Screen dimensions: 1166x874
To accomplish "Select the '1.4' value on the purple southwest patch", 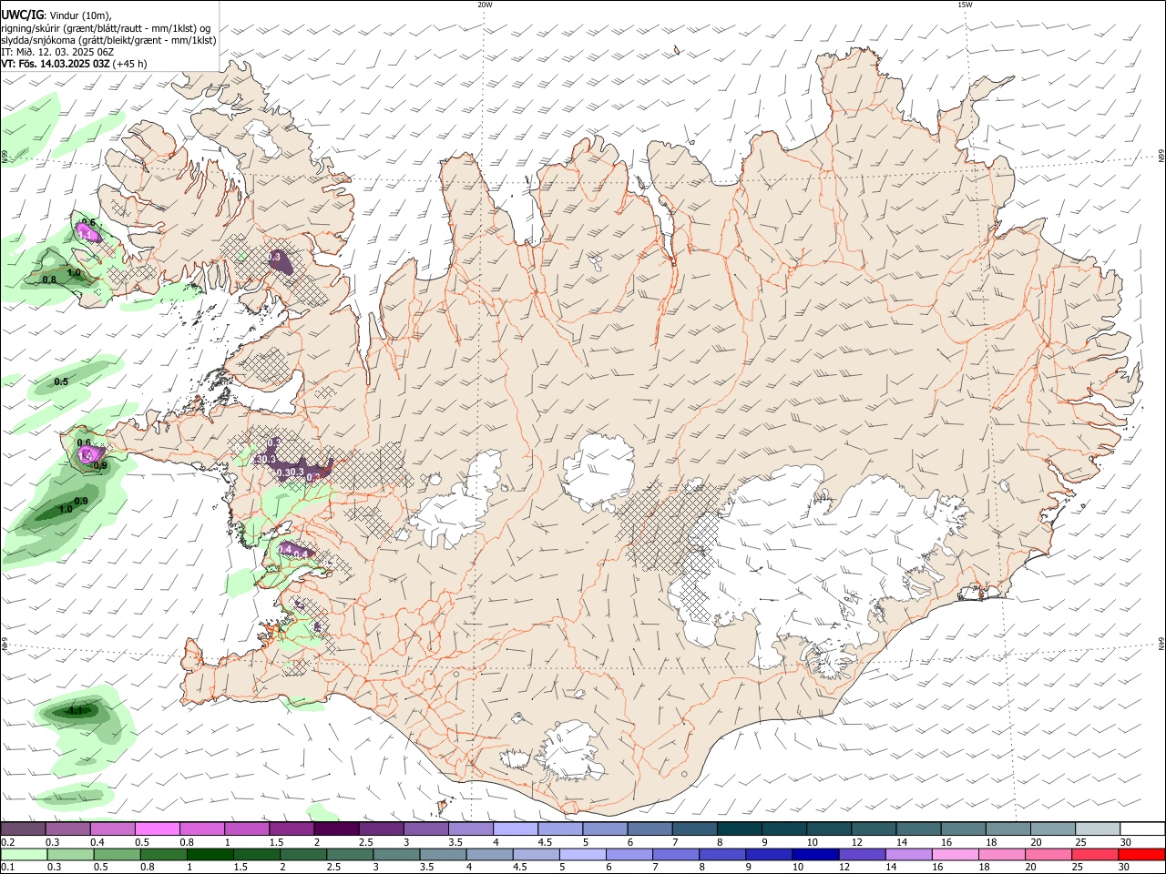I will [x=284, y=549].
